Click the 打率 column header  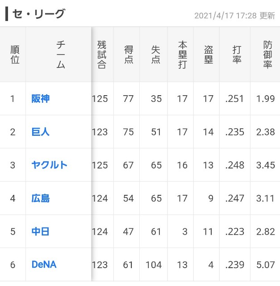pos(237,55)
